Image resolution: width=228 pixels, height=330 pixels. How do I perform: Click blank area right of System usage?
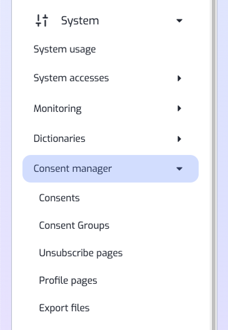click(147, 49)
